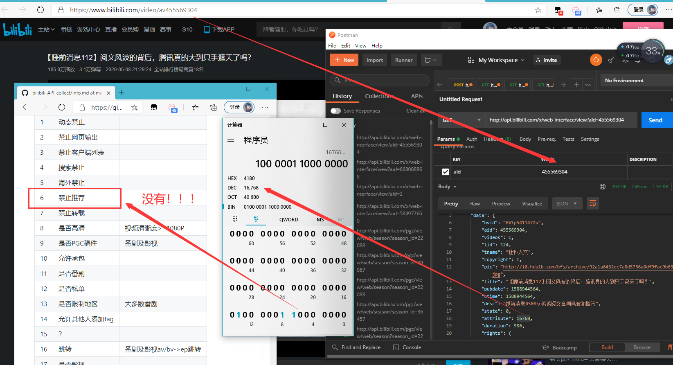This screenshot has width=673, height=365.
Task: Switch calculator to full keypad icon
Action: [234, 219]
